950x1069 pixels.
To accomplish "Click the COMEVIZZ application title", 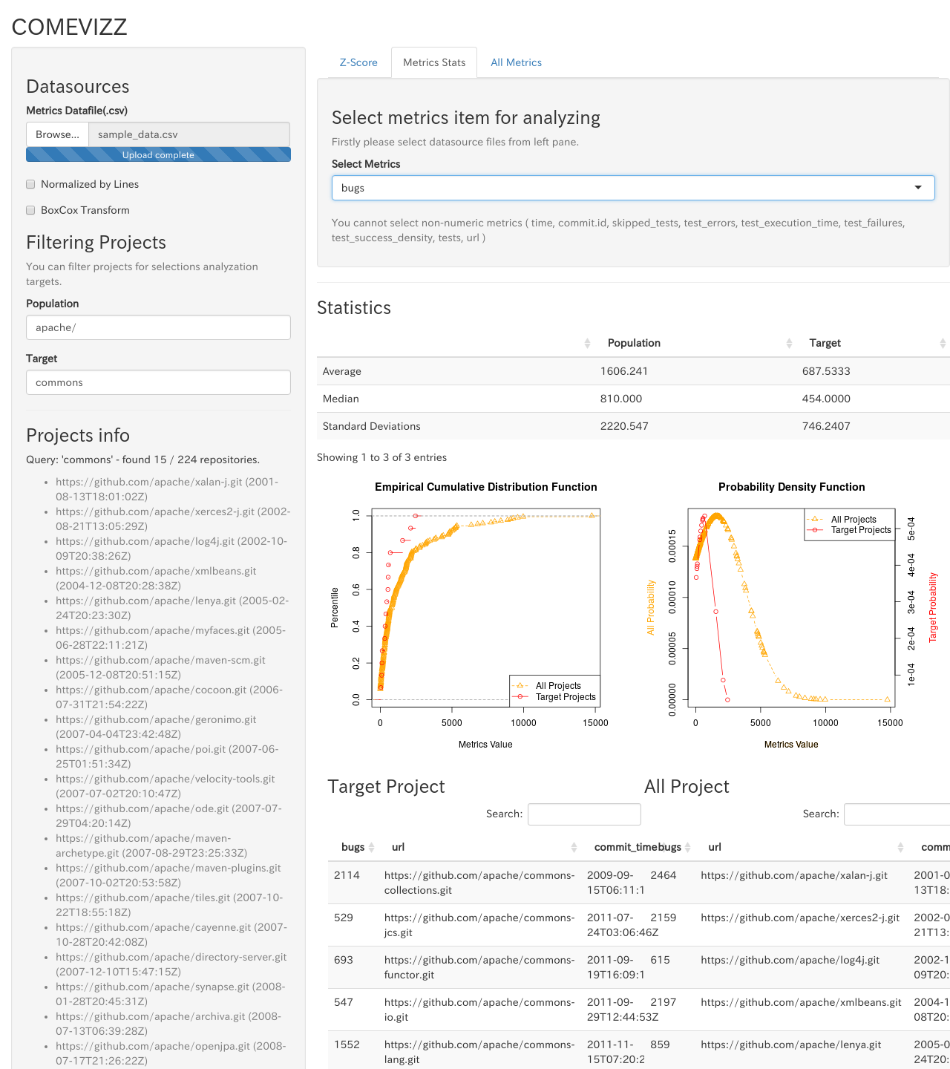I will pos(70,27).
